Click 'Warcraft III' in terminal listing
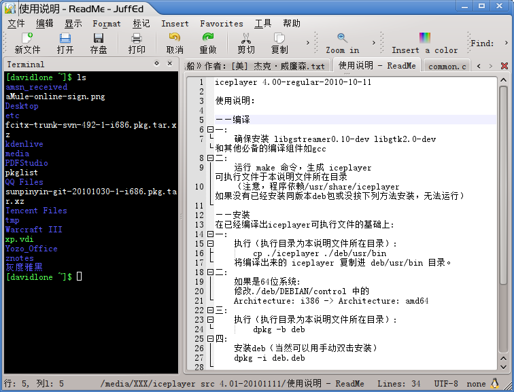Screen dimensions: 514x392 34,229
